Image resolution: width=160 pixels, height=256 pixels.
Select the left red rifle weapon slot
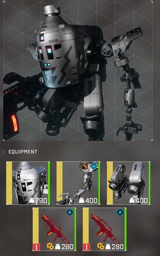(x=54, y=229)
